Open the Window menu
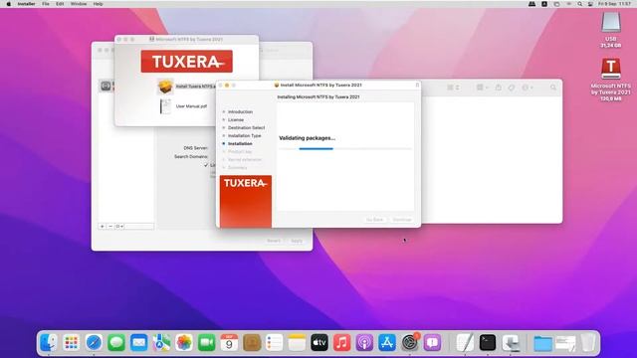Image resolution: width=637 pixels, height=358 pixels. click(79, 4)
